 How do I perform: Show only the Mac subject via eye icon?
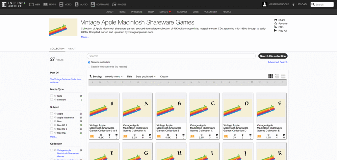point(55,121)
